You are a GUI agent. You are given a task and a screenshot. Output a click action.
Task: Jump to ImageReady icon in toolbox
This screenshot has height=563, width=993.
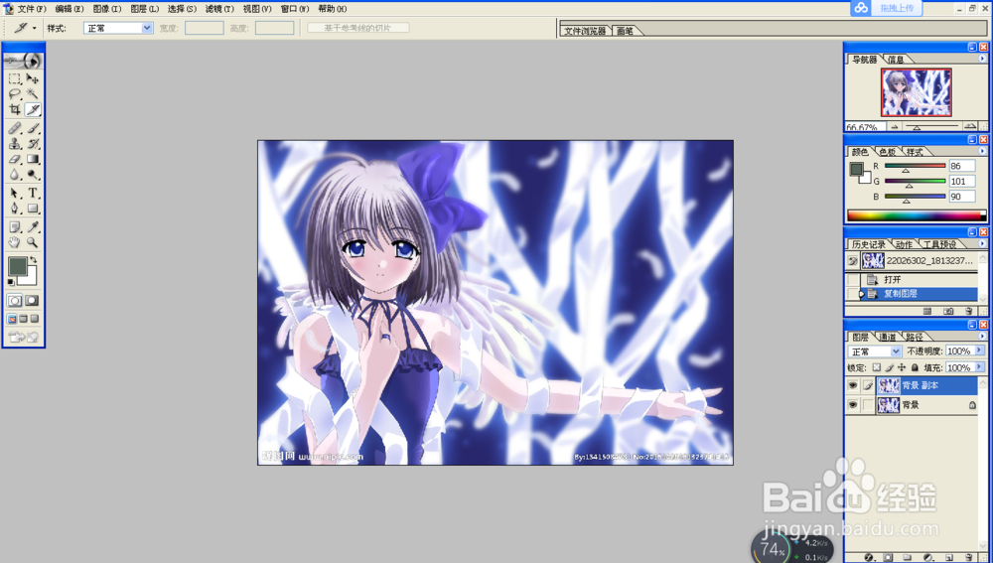tap(24, 337)
